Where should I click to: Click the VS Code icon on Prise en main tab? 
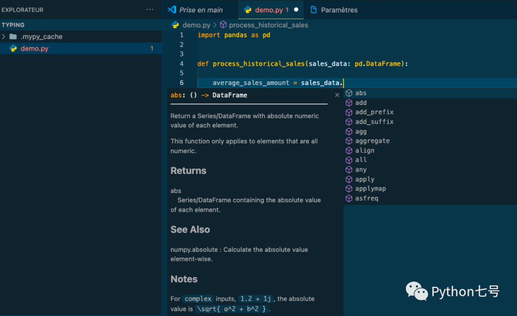pyautogui.click(x=172, y=10)
